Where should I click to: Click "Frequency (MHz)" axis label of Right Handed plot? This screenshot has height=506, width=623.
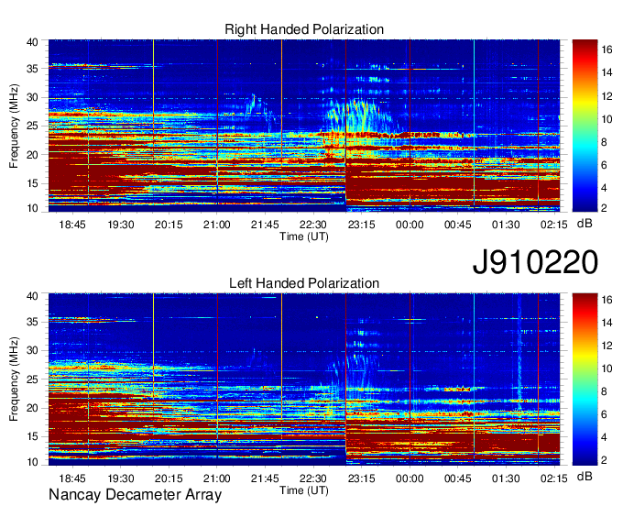pyautogui.click(x=14, y=126)
